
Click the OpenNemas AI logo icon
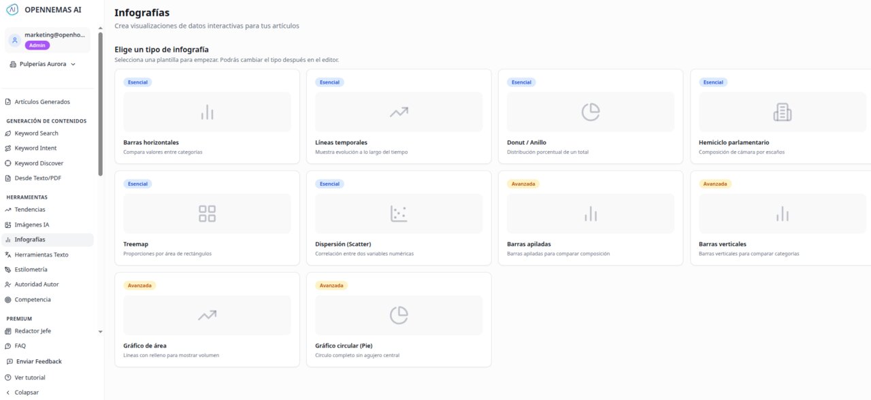tap(12, 9)
